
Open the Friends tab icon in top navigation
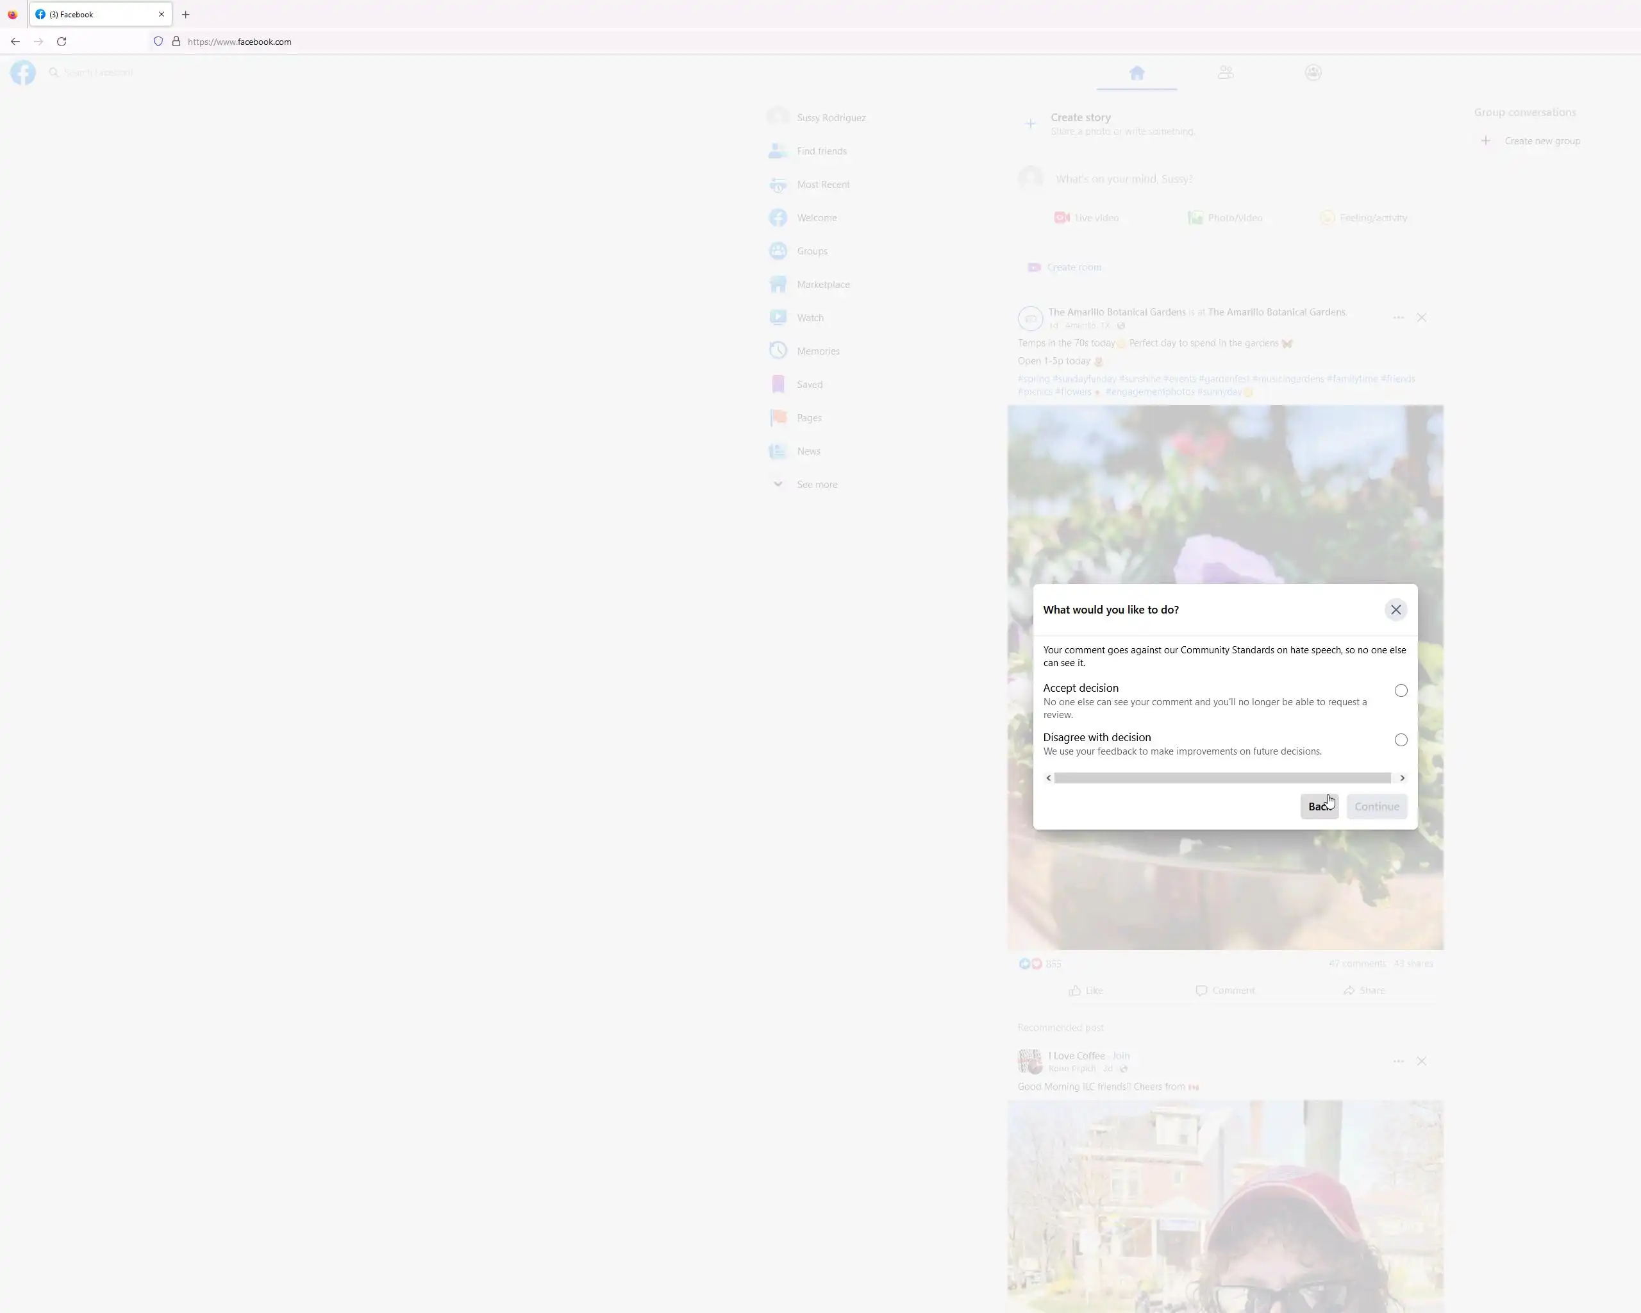[x=1226, y=73]
